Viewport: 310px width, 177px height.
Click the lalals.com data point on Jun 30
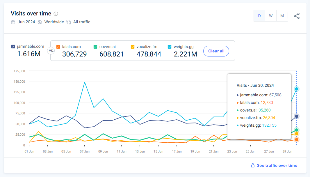(x=296, y=139)
